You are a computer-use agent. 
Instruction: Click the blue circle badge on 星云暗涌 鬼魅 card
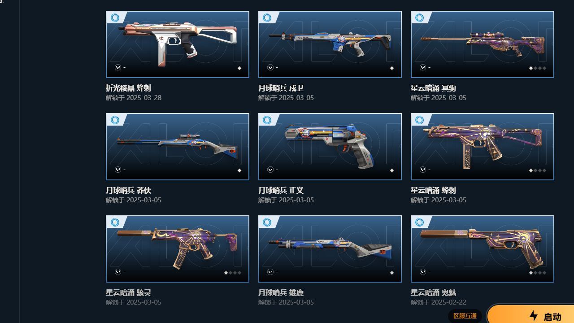(420, 223)
